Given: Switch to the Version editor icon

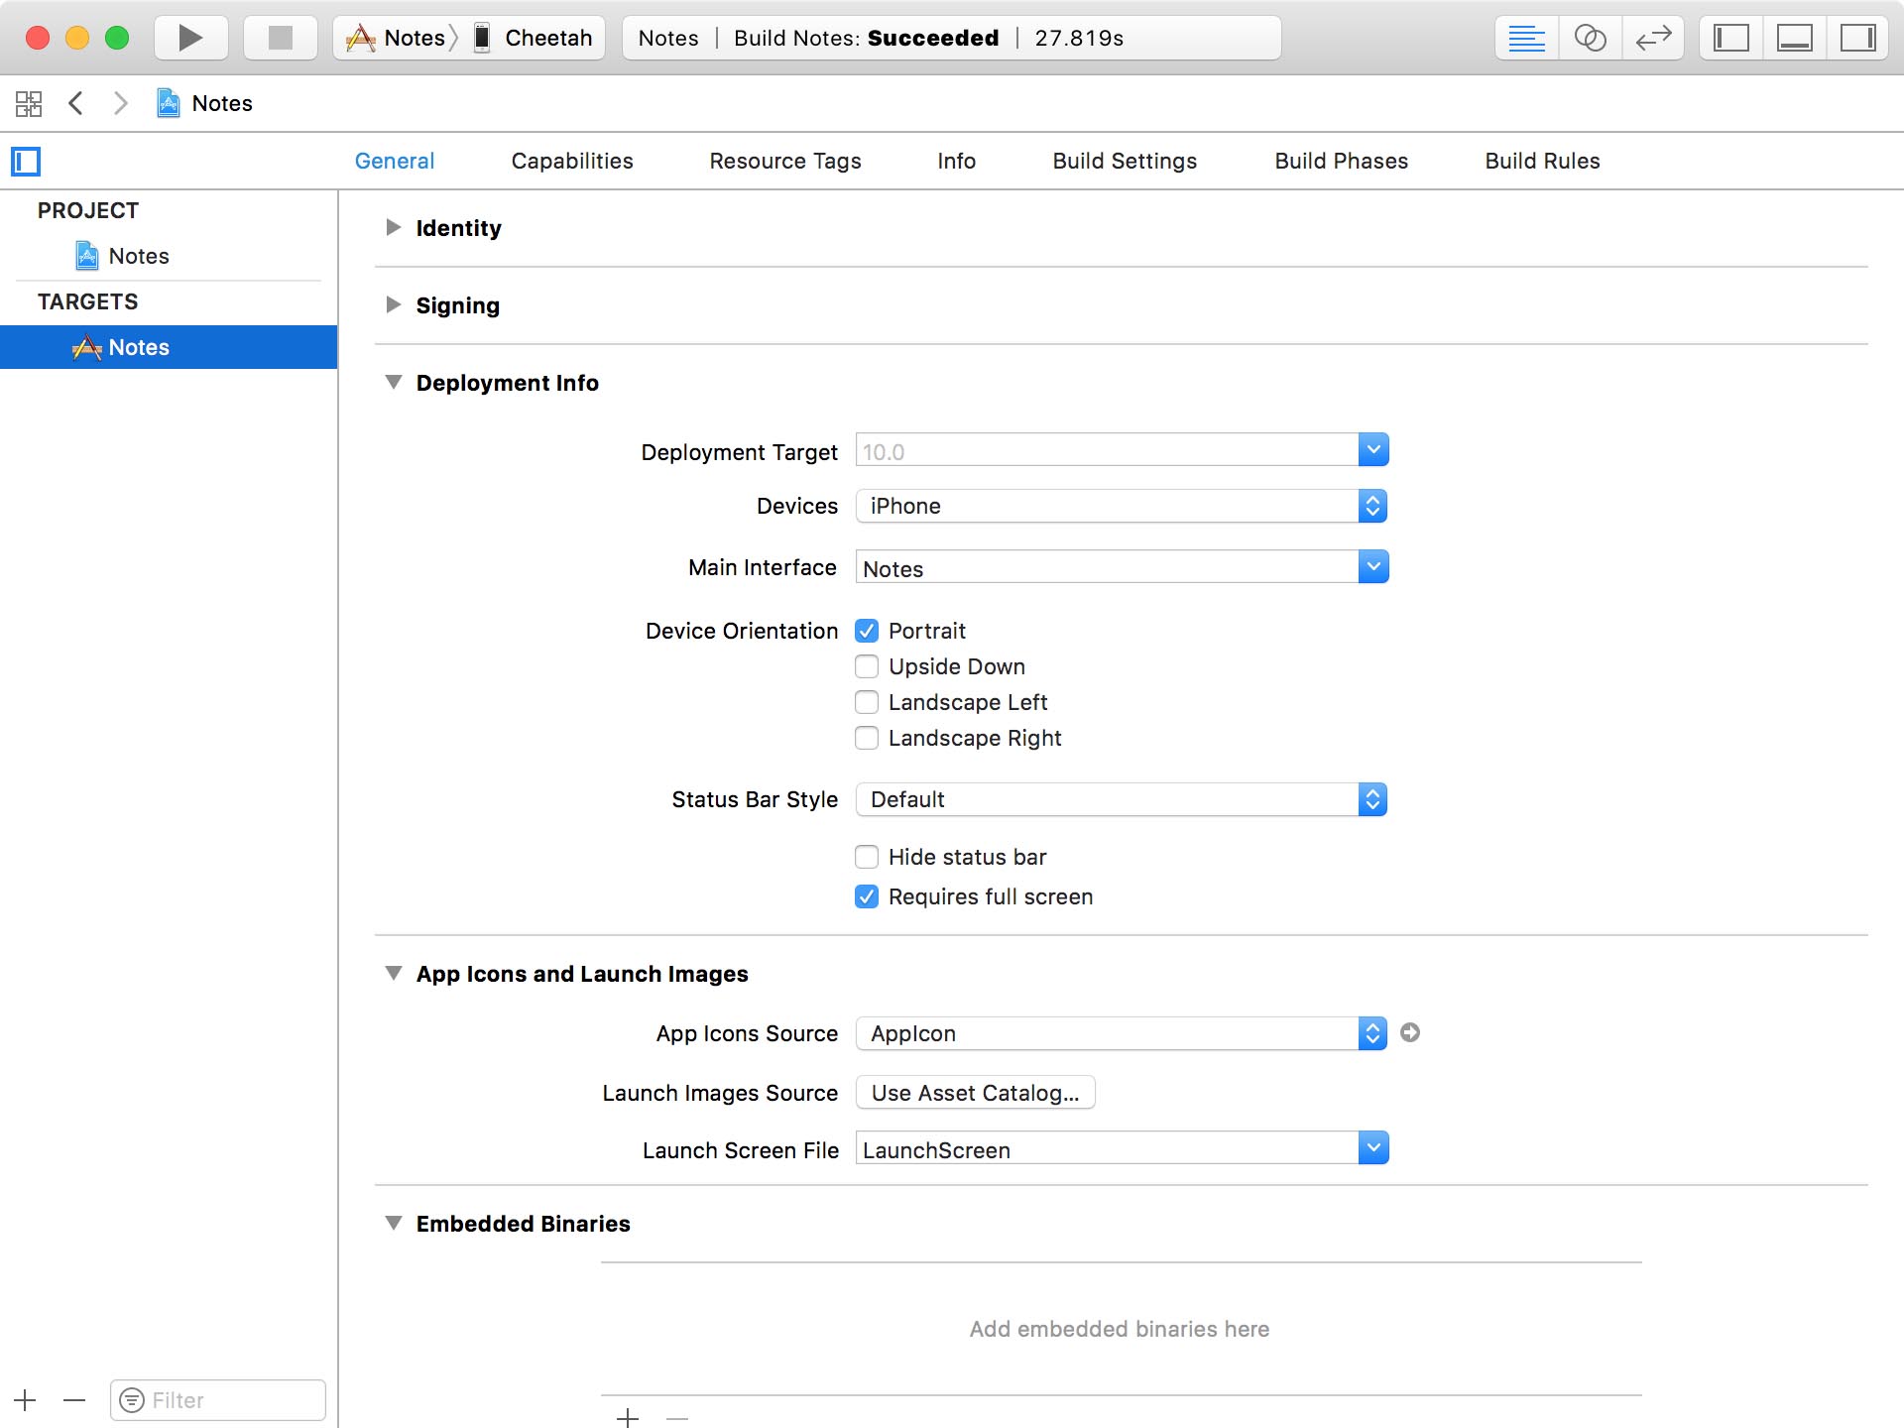Looking at the screenshot, I should click(x=1653, y=38).
